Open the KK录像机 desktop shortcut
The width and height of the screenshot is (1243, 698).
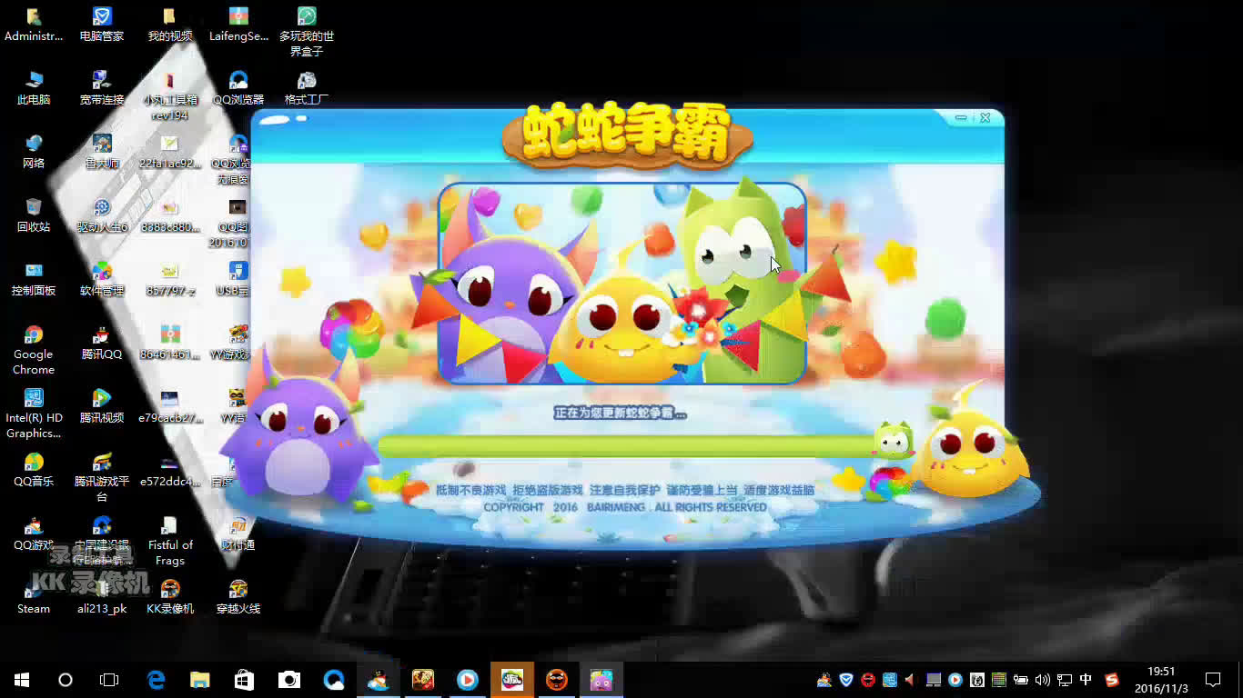170,598
